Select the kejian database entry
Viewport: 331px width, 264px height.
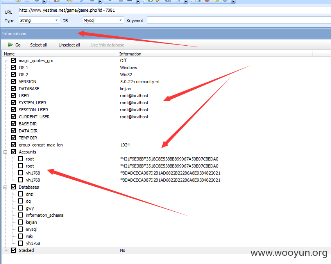(31, 222)
